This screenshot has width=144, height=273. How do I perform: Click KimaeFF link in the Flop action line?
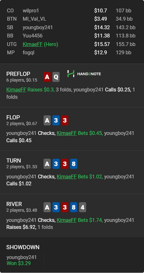click(67, 133)
